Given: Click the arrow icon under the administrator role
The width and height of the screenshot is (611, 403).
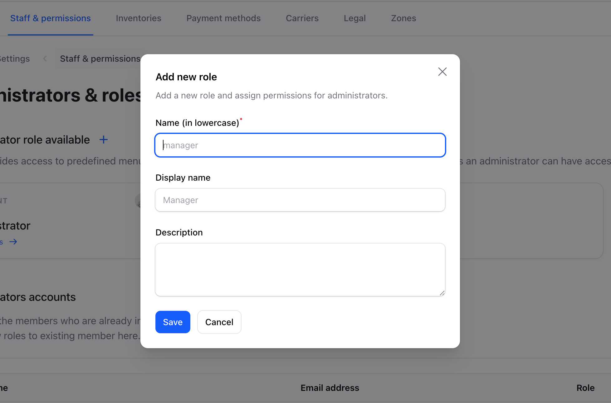Looking at the screenshot, I should point(13,242).
